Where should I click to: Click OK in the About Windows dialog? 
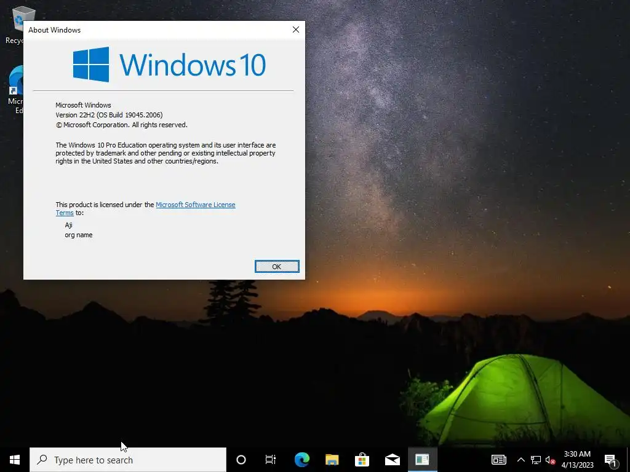click(x=277, y=267)
